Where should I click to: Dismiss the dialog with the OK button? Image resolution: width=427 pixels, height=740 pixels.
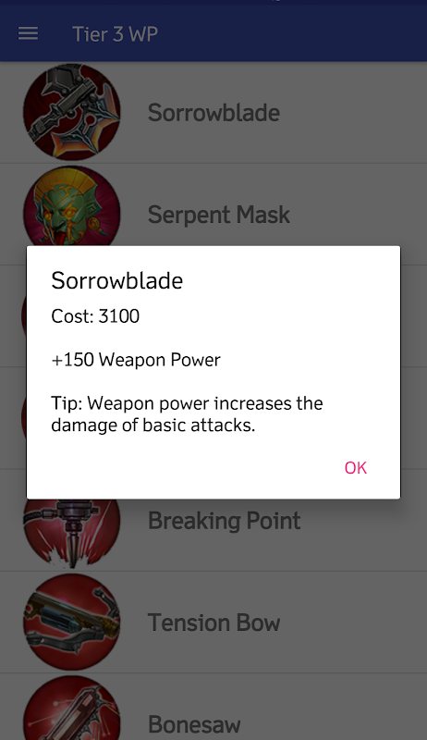pos(355,468)
